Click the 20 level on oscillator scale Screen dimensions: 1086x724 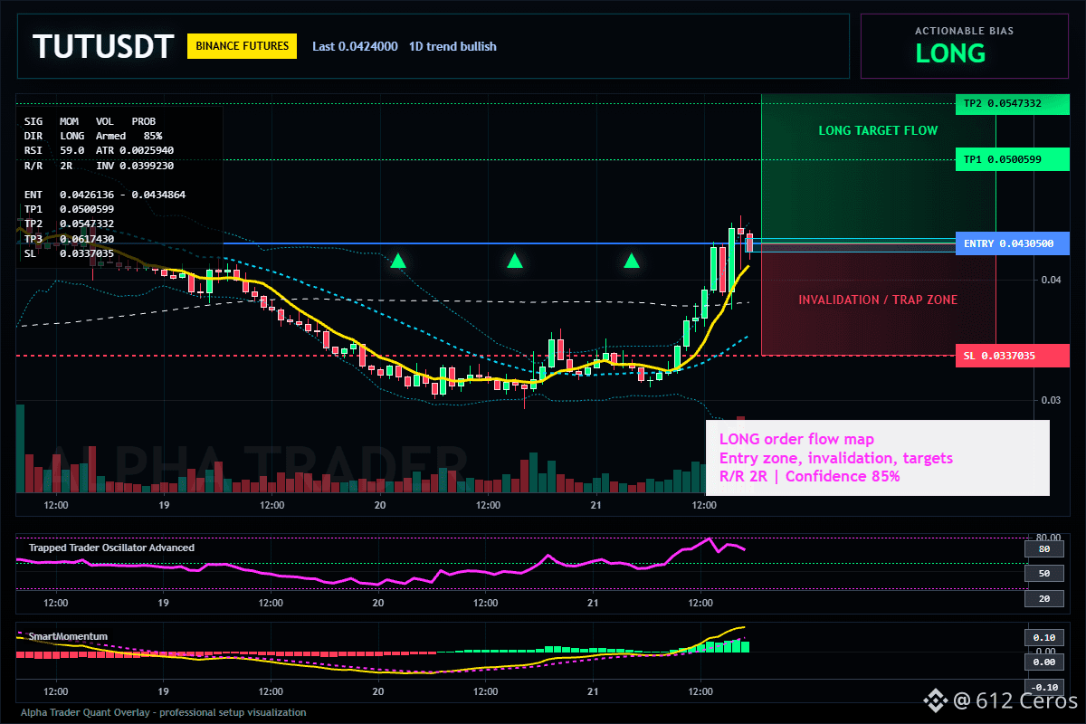pyautogui.click(x=1043, y=598)
